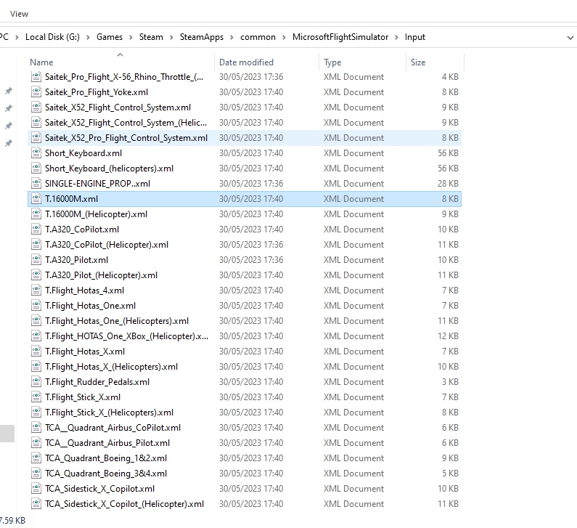Click 3 KB size of T.Flight_Rudder_Pedals.xml
The height and width of the screenshot is (528, 577).
(450, 382)
